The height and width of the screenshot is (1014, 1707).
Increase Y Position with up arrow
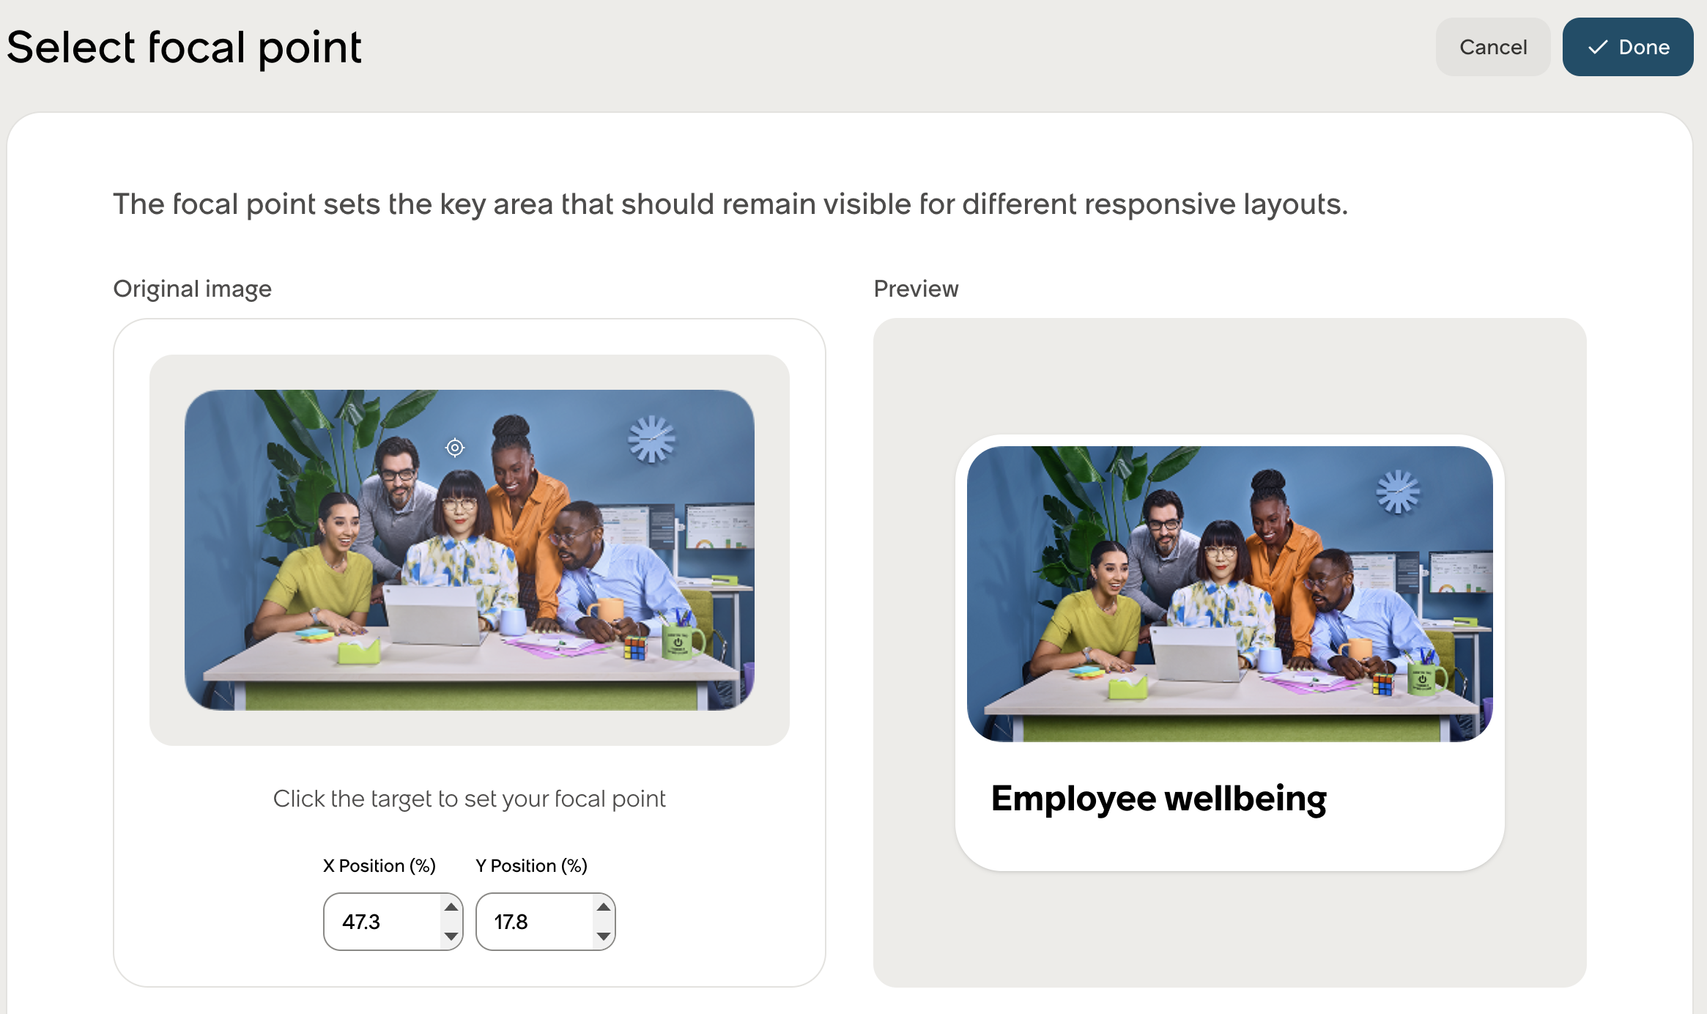(604, 907)
